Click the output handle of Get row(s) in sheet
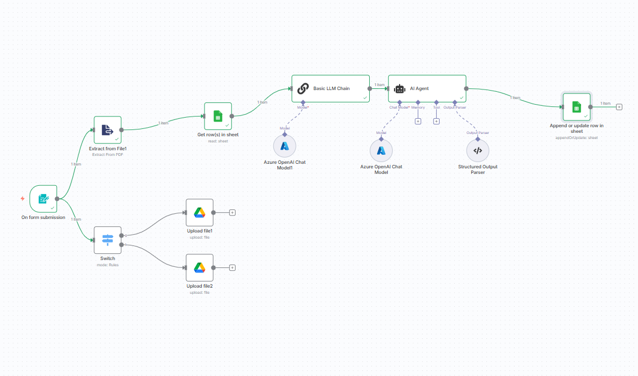The image size is (638, 376). click(x=232, y=117)
